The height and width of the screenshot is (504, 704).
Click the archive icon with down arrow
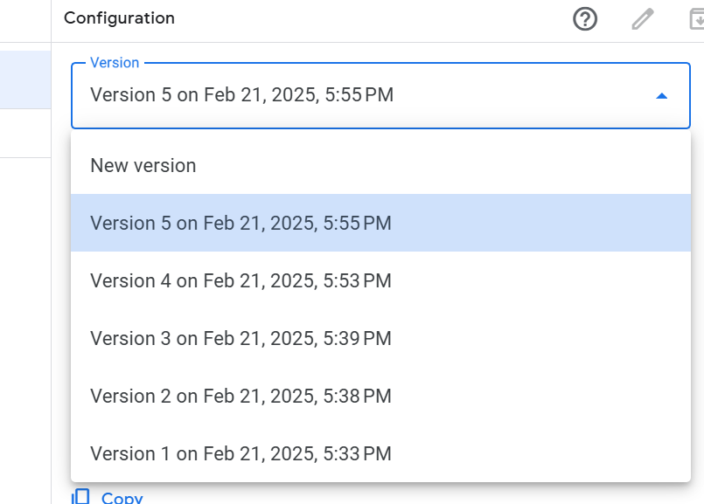pyautogui.click(x=694, y=18)
